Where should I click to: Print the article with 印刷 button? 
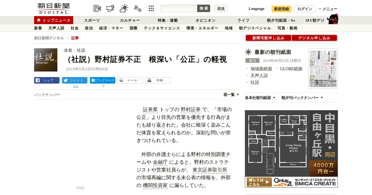tap(158, 80)
